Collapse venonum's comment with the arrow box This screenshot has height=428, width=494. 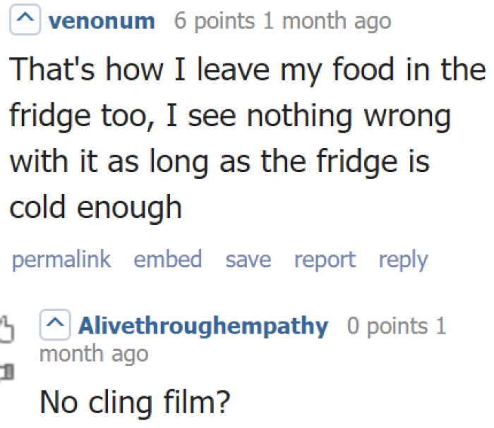coord(26,21)
